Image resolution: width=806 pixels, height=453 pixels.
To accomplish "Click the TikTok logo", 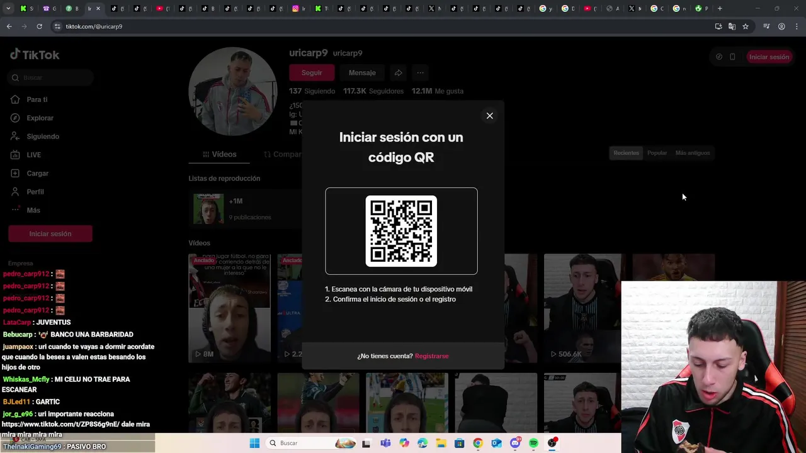I will pyautogui.click(x=35, y=55).
